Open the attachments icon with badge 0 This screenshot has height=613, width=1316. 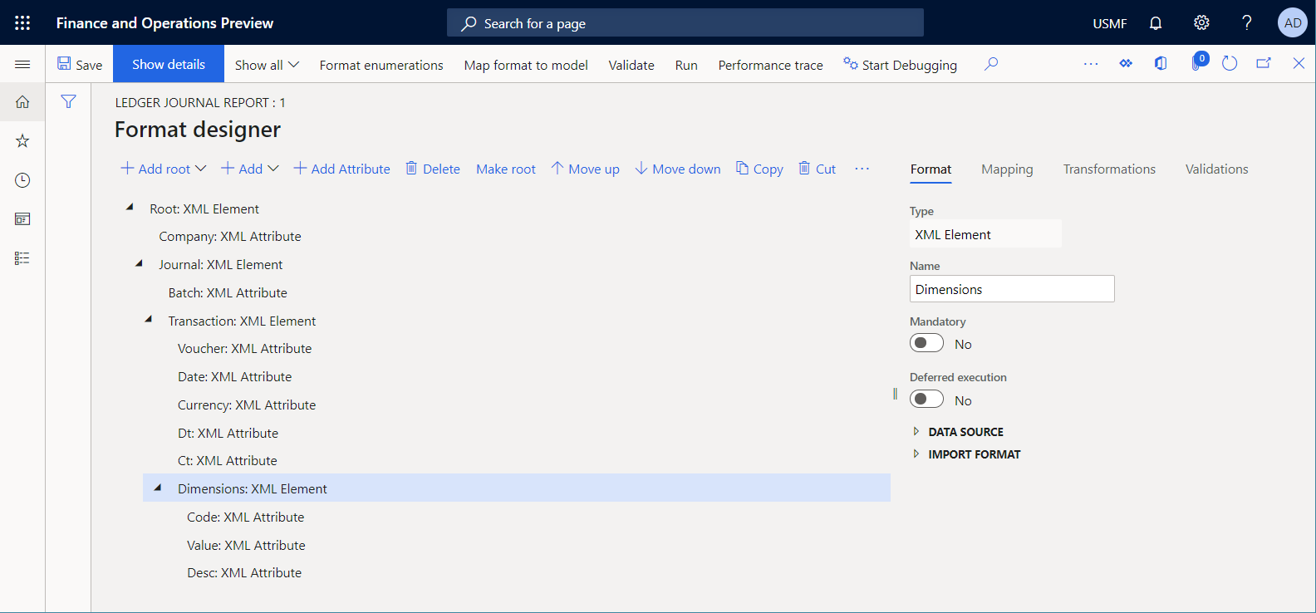tap(1198, 62)
